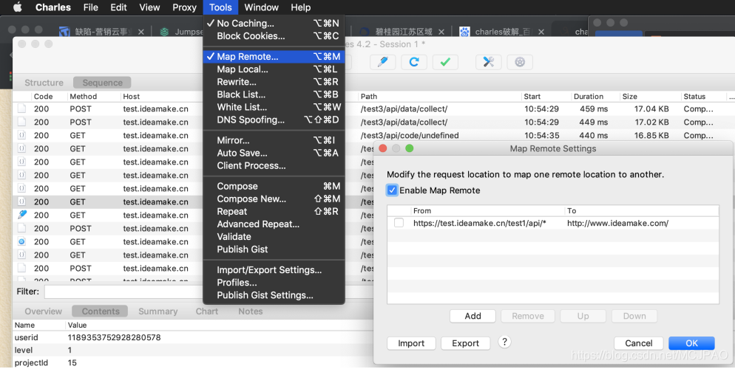Click the Settings gear toolbar icon
This screenshot has width=735, height=369.
pyautogui.click(x=520, y=62)
